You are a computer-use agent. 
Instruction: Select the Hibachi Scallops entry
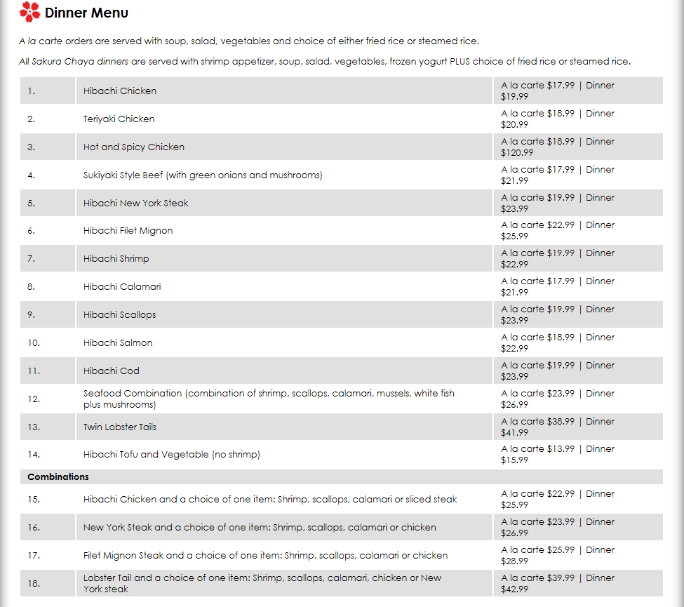coord(120,315)
